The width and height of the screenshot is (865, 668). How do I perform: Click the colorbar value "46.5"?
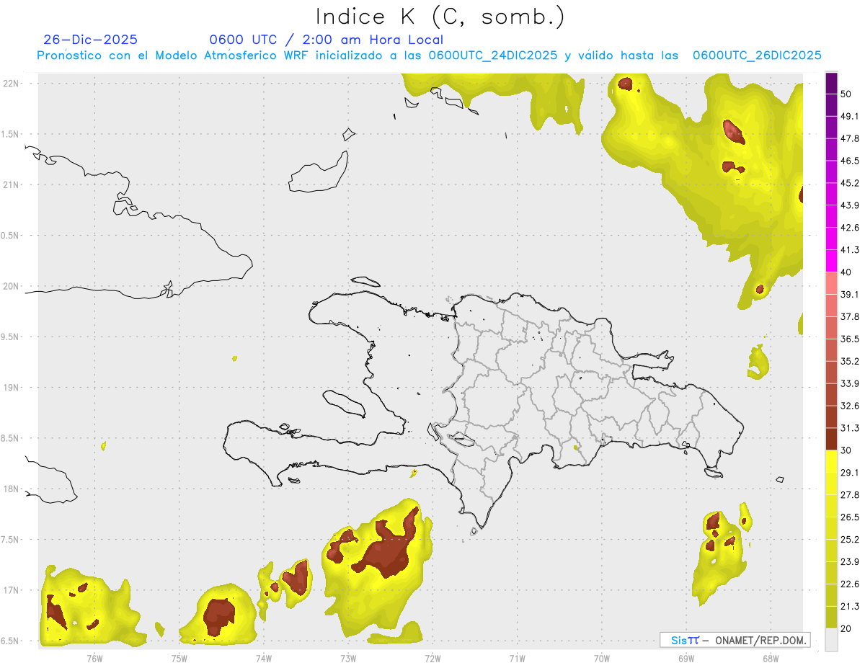850,161
